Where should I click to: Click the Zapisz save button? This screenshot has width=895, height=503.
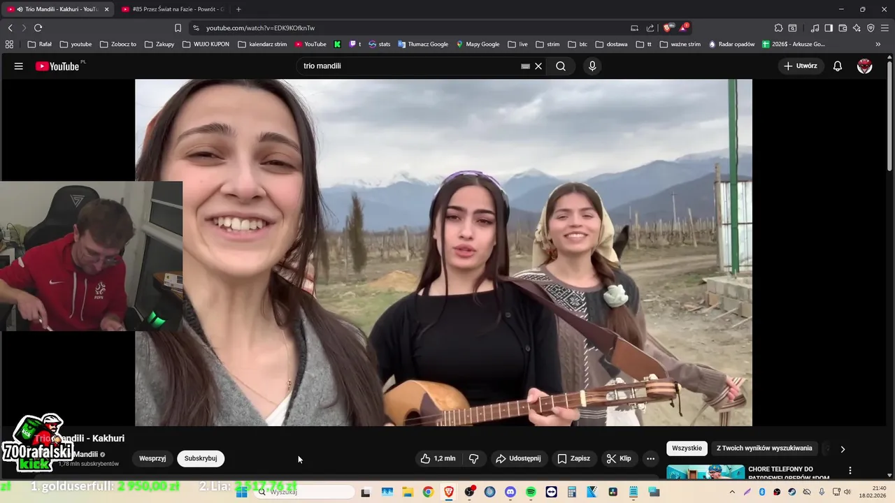coord(573,459)
